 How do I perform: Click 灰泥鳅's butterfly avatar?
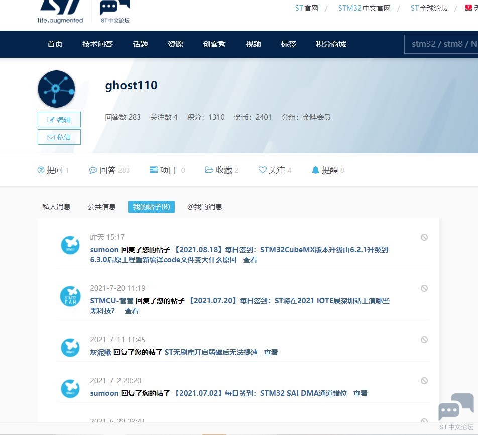(x=70, y=348)
